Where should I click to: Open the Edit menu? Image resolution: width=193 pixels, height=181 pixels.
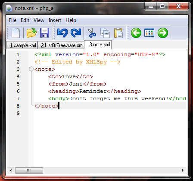tap(25, 20)
